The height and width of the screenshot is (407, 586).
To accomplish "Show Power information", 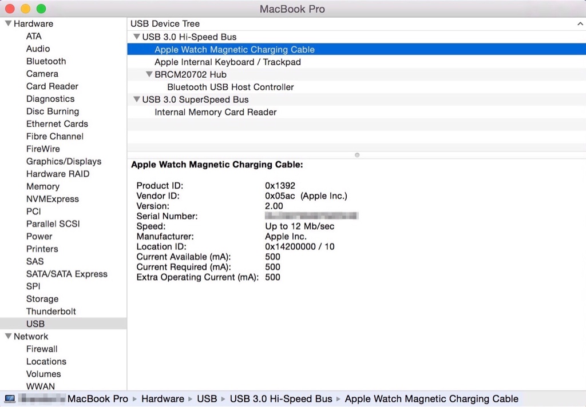I will coord(39,236).
